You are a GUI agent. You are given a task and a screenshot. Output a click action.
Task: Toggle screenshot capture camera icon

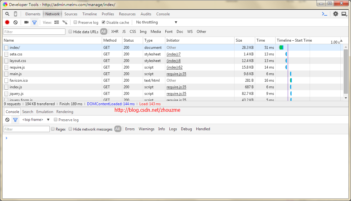point(26,22)
